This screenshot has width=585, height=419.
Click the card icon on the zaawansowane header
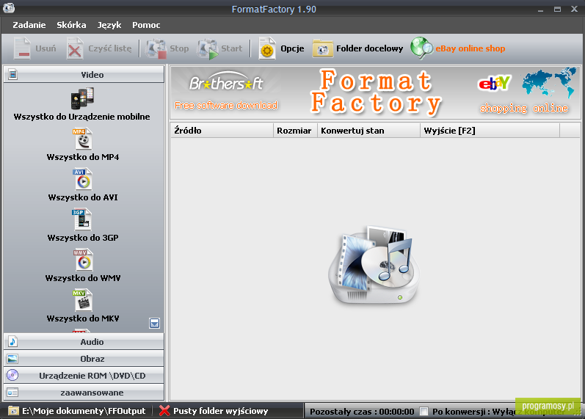[x=12, y=393]
